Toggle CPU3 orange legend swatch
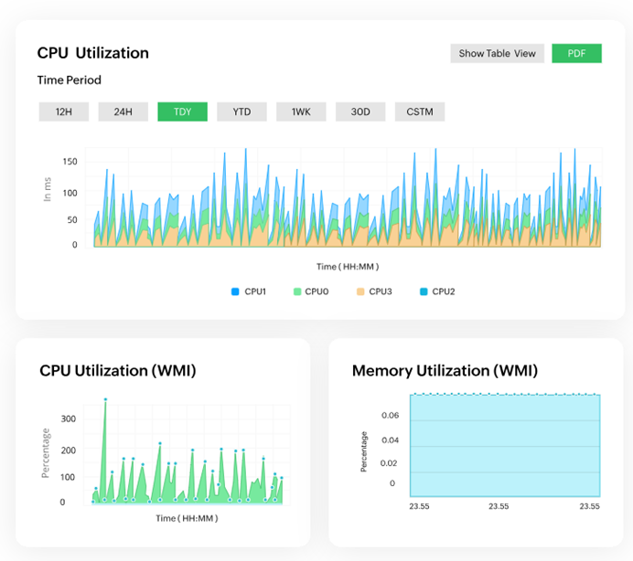Image resolution: width=633 pixels, height=561 pixels. click(x=360, y=292)
